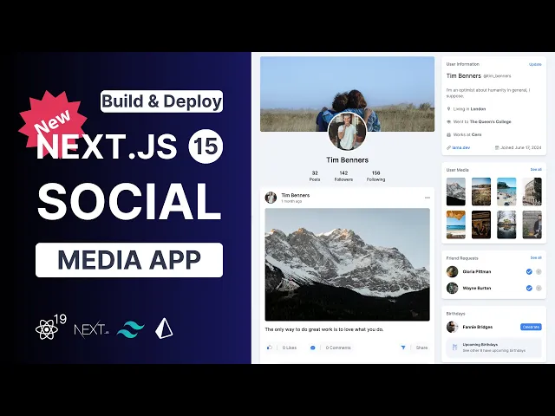Click the briefcase icon by Works at
This screenshot has height=416, width=555.
click(x=449, y=135)
